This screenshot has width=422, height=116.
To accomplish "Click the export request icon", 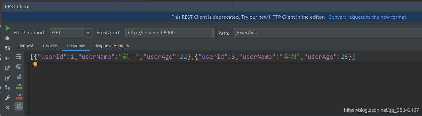I will pyautogui.click(x=8, y=68).
